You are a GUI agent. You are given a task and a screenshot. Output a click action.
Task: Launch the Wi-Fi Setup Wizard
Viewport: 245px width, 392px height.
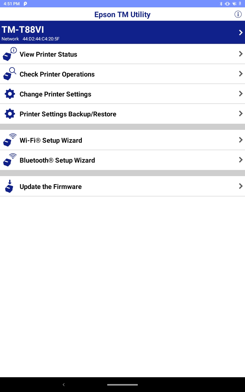pos(51,140)
